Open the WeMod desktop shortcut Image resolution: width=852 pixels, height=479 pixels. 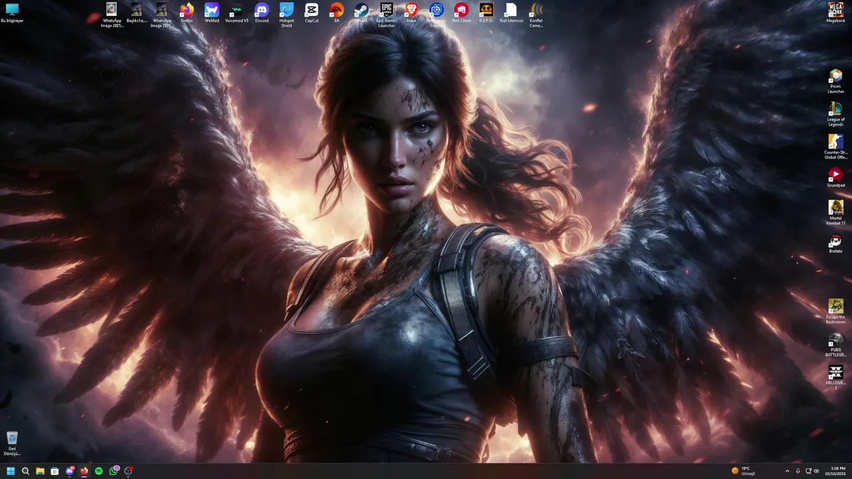(212, 13)
